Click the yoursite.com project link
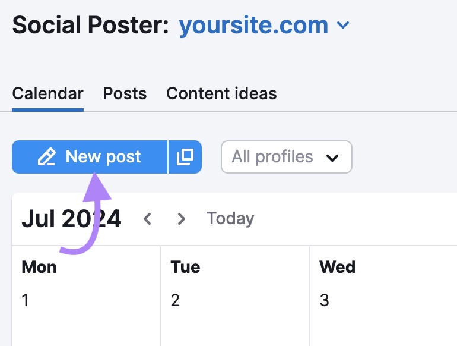Viewport: 457px width, 346px height. [253, 25]
